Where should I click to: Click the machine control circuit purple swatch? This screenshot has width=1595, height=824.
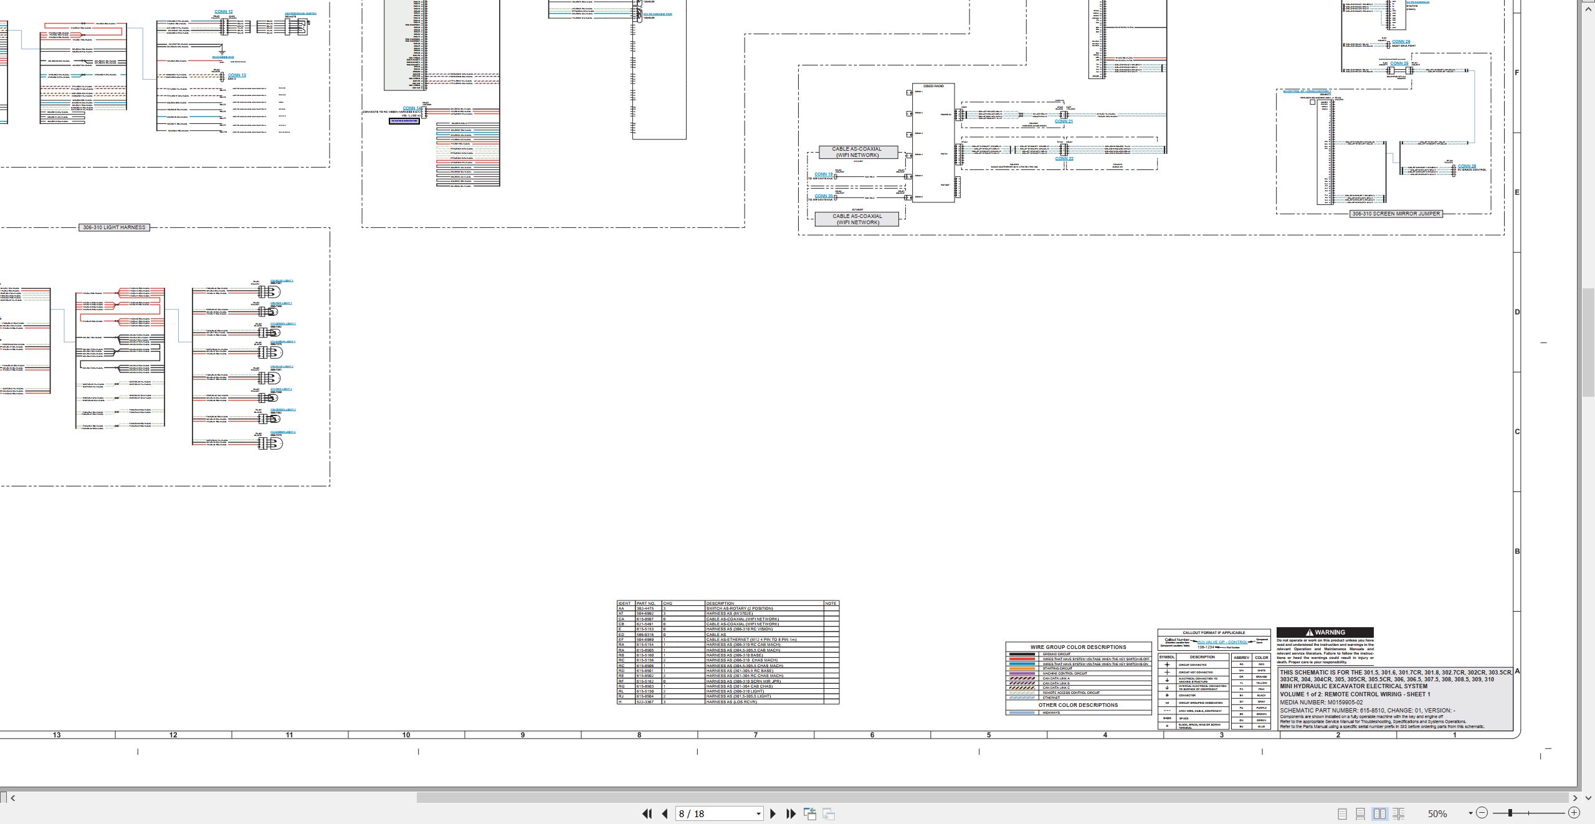pos(1022,673)
